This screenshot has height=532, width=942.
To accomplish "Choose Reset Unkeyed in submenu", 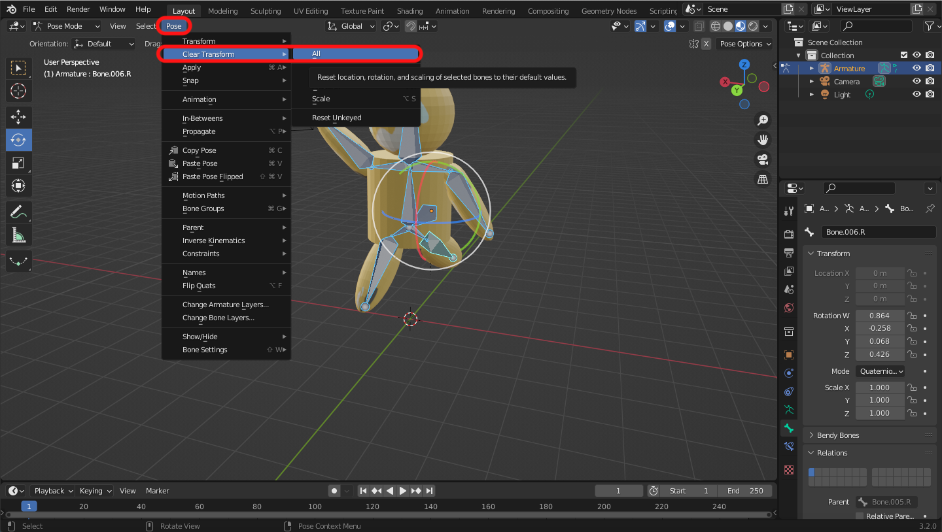I will click(x=356, y=118).
